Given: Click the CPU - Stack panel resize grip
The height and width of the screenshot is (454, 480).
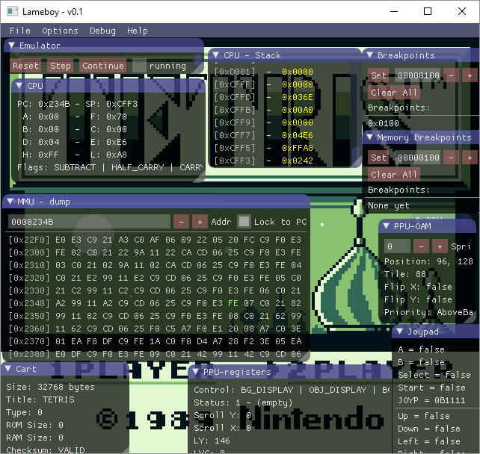Looking at the screenshot, I should 356,162.
